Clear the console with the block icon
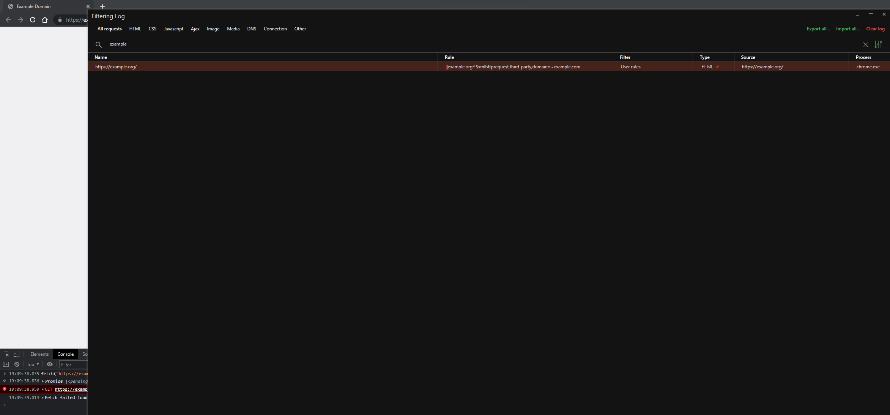The height and width of the screenshot is (415, 890). click(17, 364)
